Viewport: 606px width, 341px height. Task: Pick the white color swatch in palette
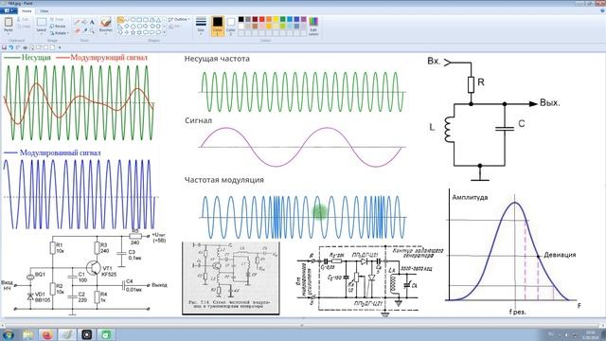[x=241, y=27]
